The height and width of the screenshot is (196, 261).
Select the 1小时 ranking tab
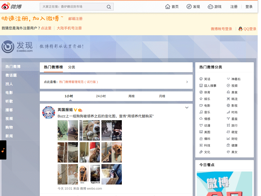point(69,96)
